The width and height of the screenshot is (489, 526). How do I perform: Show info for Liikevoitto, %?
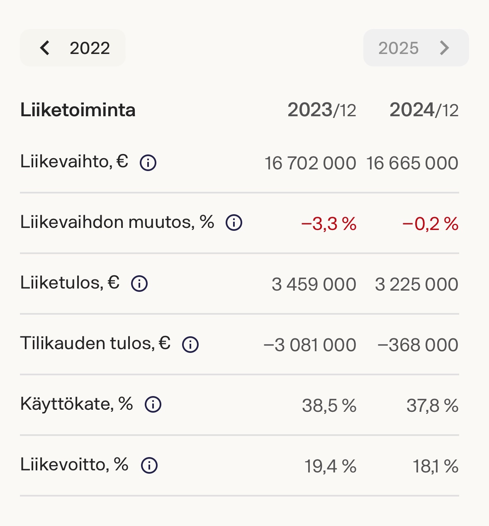[x=149, y=465]
